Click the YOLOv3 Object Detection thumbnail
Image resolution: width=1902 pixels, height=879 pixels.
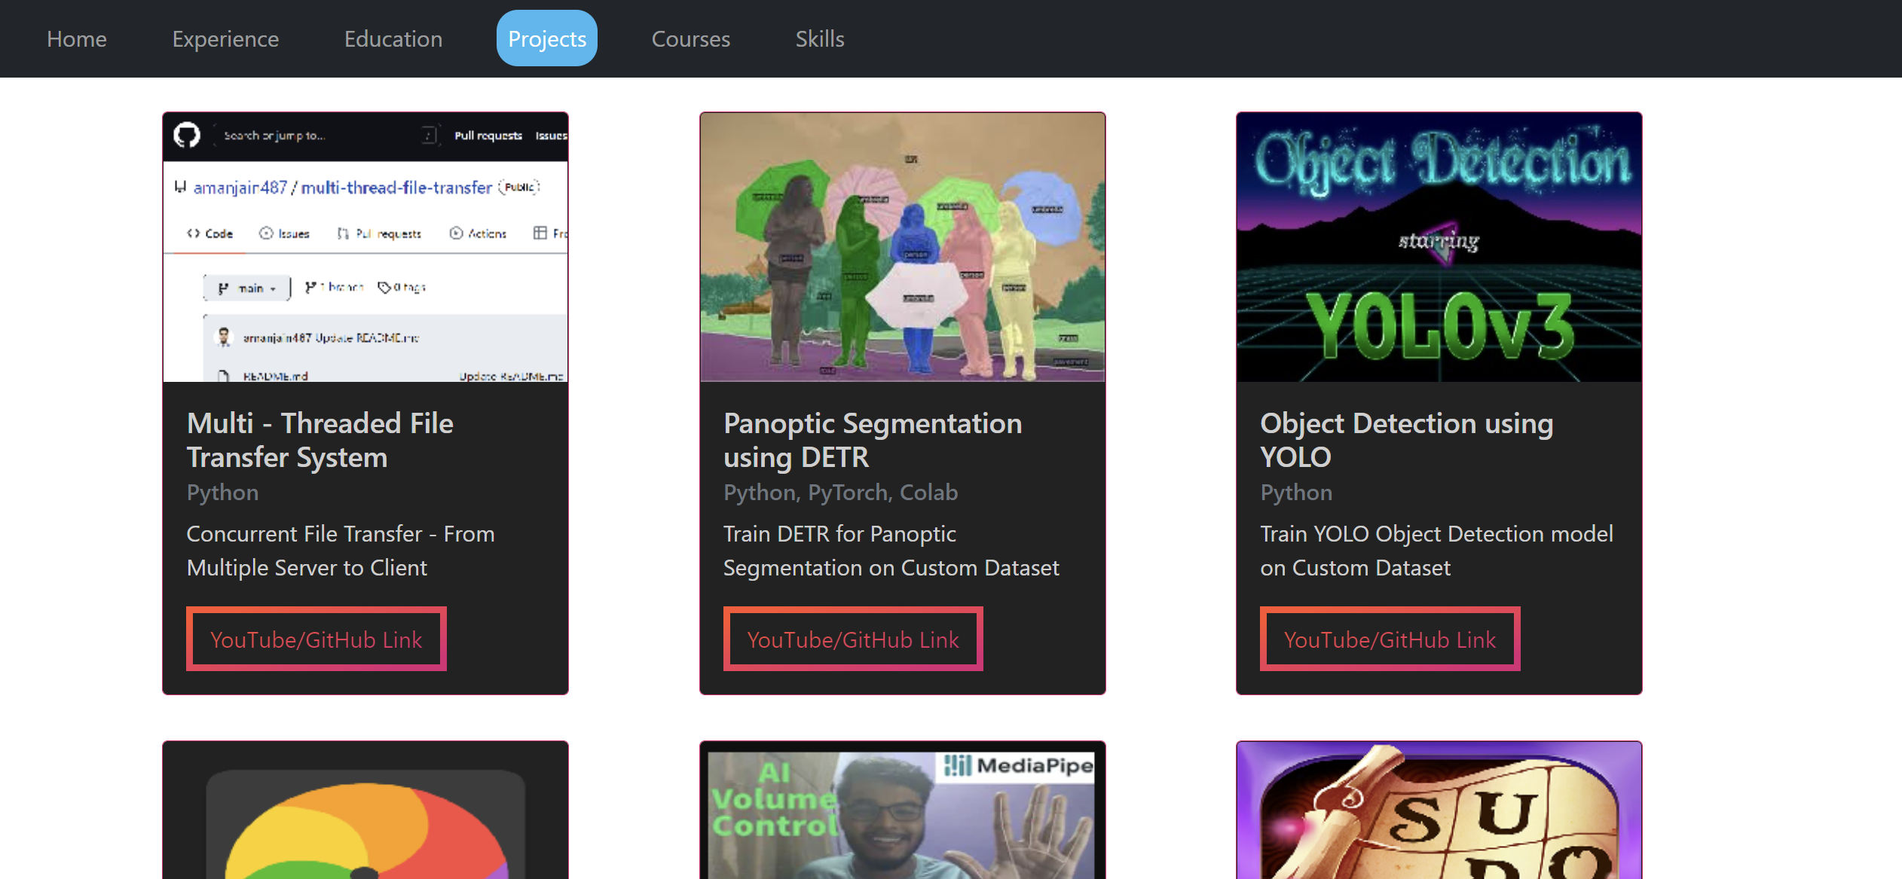coord(1439,247)
